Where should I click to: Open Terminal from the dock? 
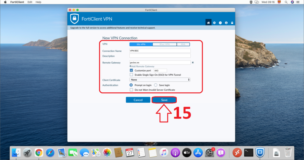coord(249,153)
